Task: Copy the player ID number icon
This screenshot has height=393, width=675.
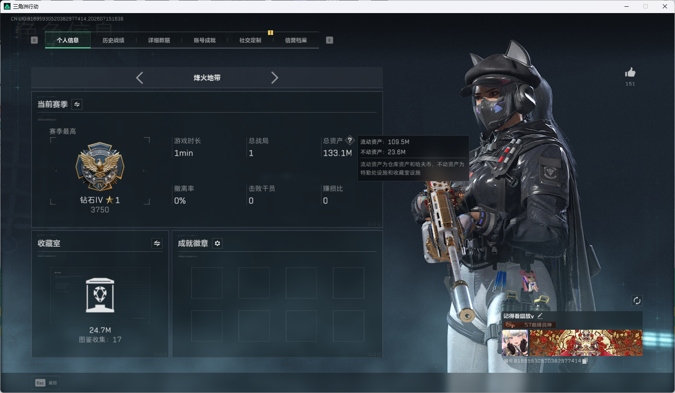Action: (584, 361)
